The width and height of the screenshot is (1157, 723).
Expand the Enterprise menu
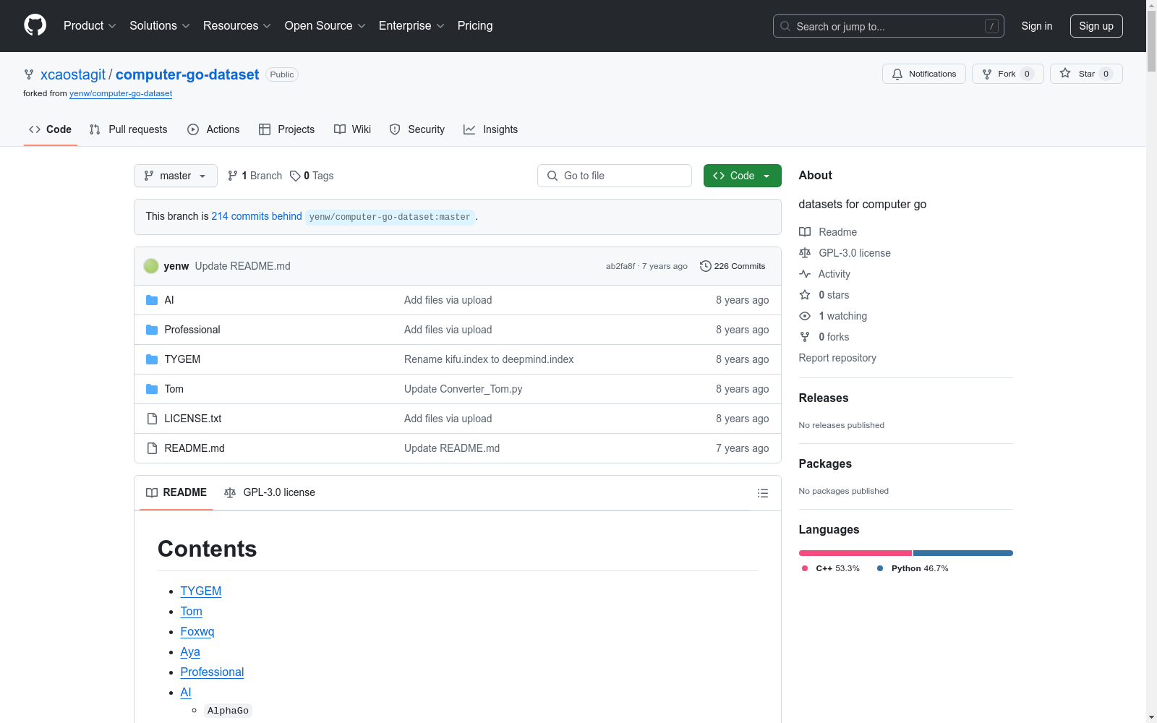(x=411, y=25)
